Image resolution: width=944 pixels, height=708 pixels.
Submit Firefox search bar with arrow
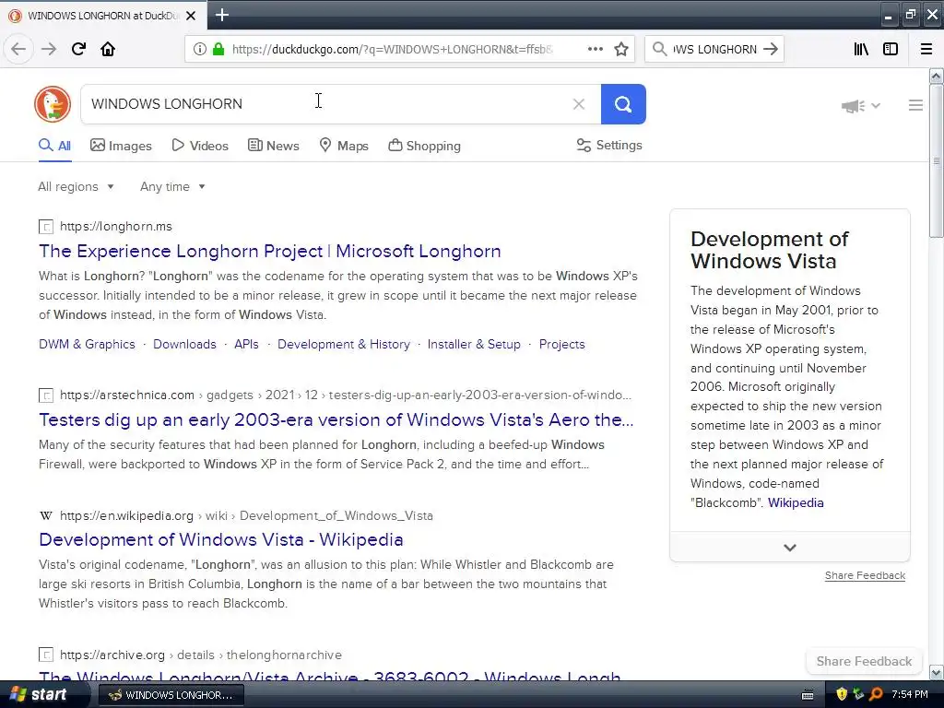click(770, 49)
